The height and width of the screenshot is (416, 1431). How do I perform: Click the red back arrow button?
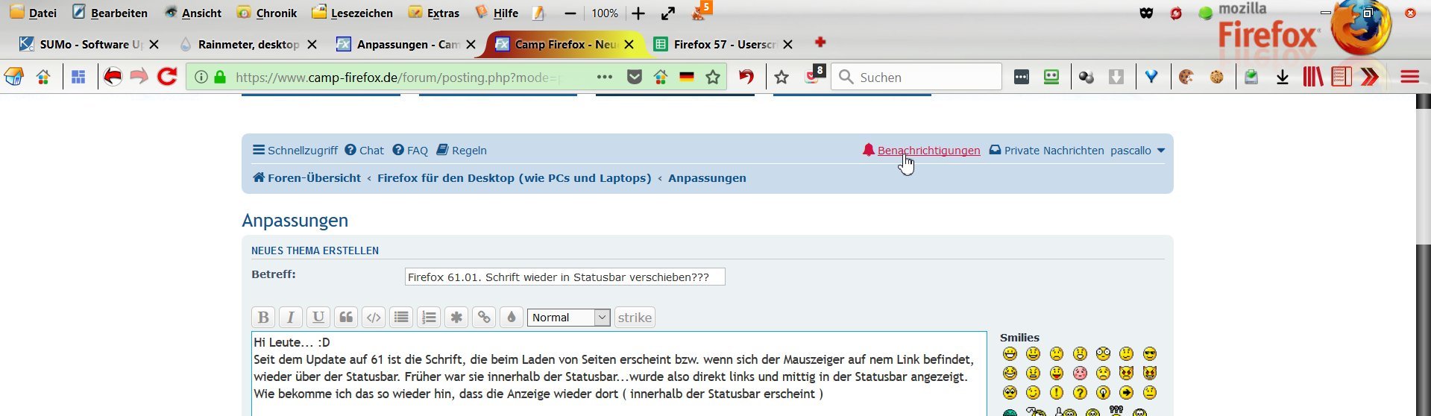[113, 77]
